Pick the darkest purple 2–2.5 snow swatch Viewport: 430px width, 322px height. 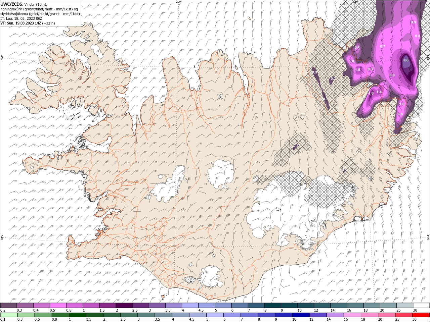pos(124,306)
